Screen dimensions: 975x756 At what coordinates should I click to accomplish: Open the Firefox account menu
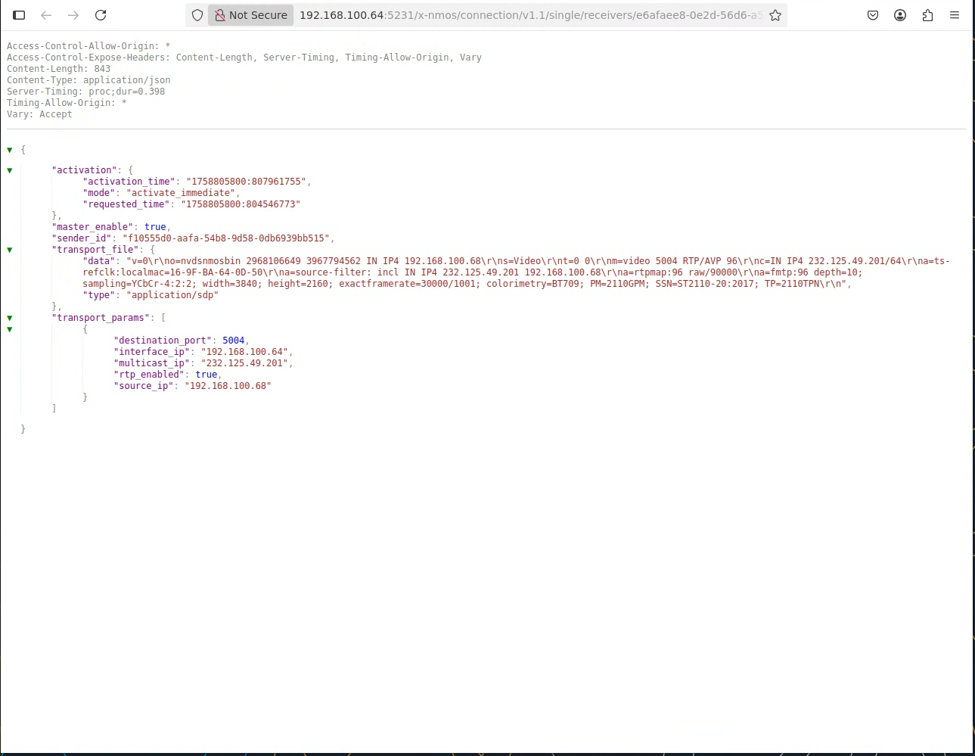(x=900, y=15)
